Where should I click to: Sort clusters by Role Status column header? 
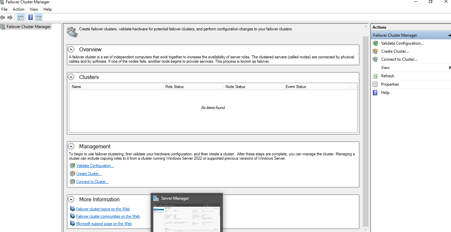point(194,87)
